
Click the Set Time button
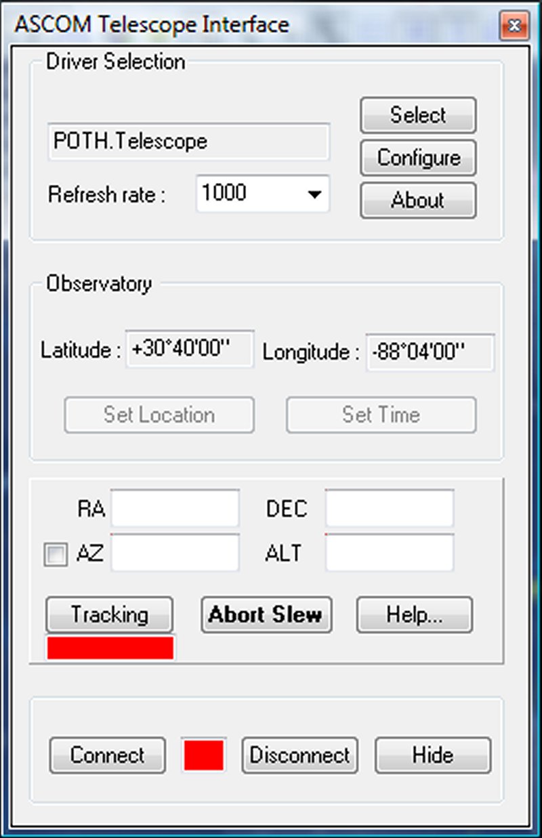[x=381, y=415]
